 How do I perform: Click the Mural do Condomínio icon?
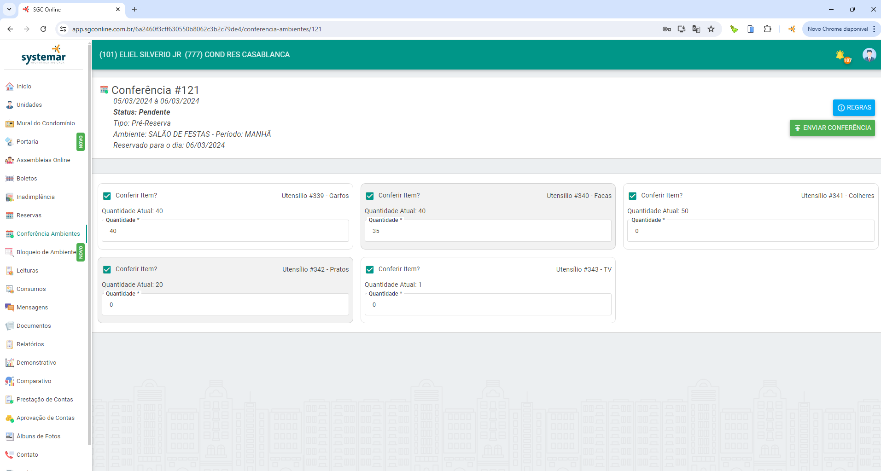(x=9, y=123)
